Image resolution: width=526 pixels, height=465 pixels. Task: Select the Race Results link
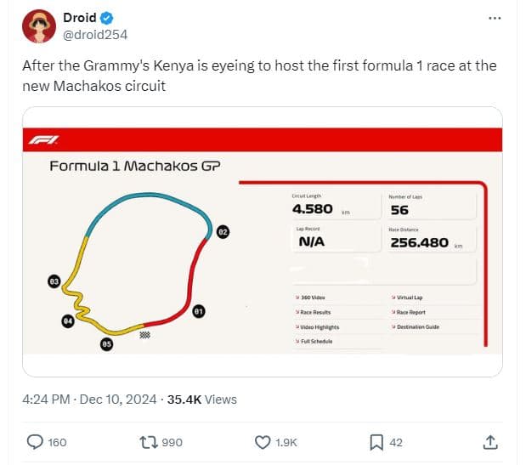314,312
